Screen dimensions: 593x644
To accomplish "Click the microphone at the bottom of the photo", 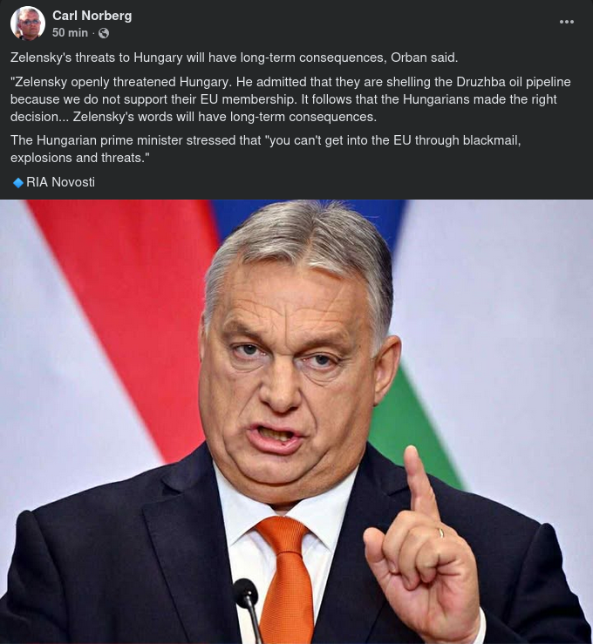I will tap(247, 601).
